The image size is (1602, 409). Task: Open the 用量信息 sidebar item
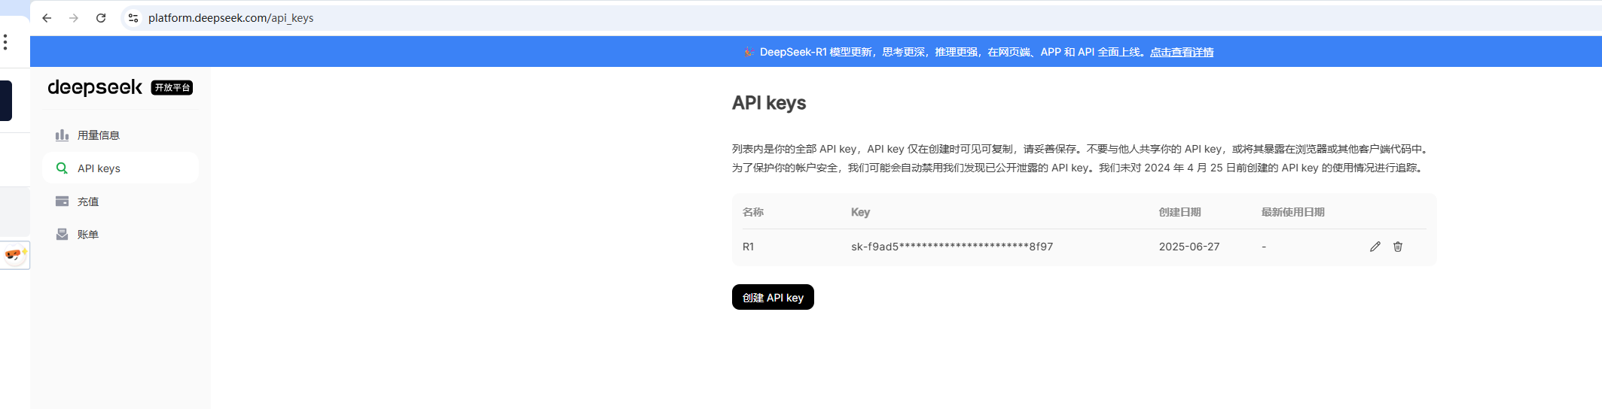point(121,135)
